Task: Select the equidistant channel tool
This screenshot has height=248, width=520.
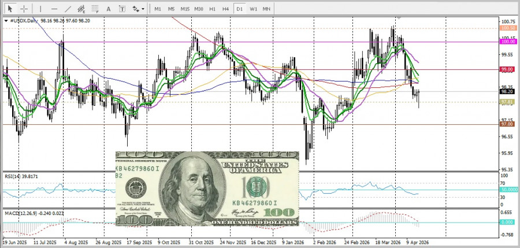Action: (x=81, y=9)
